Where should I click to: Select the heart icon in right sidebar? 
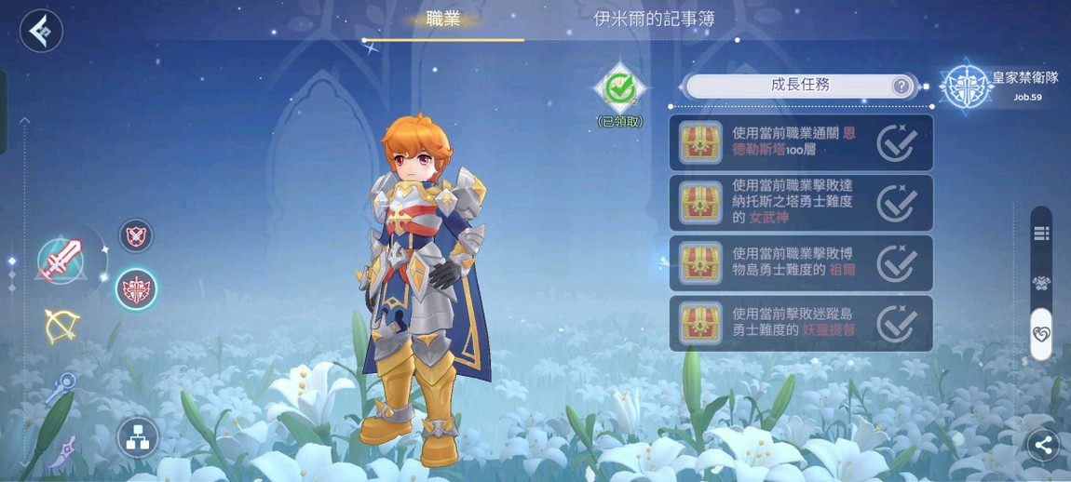[x=1041, y=334]
